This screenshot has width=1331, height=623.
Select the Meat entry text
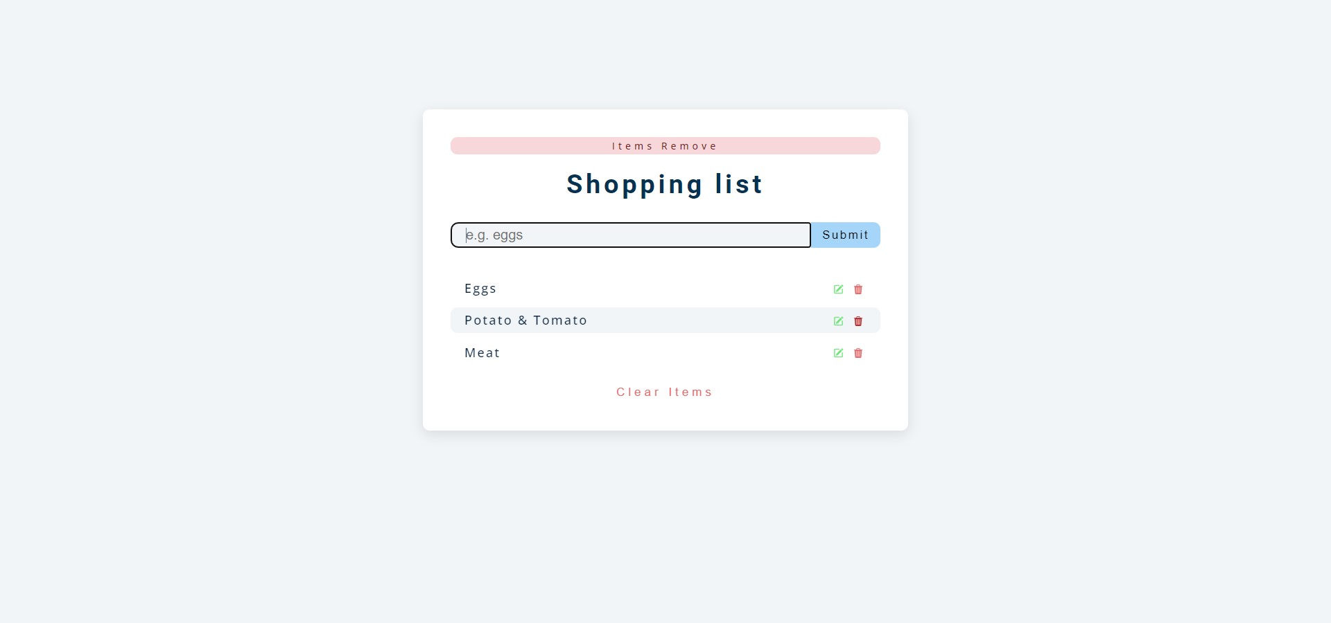(482, 353)
